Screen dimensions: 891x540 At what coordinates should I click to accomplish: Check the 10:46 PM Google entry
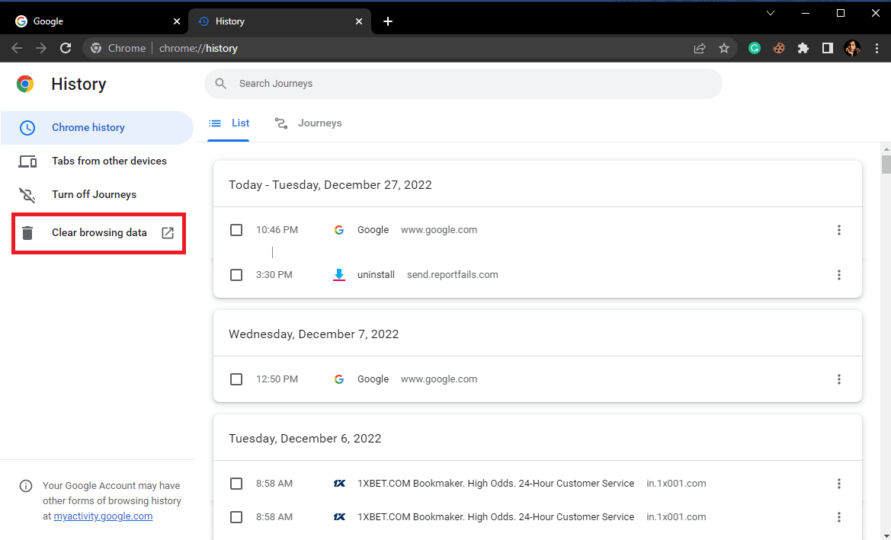point(236,230)
